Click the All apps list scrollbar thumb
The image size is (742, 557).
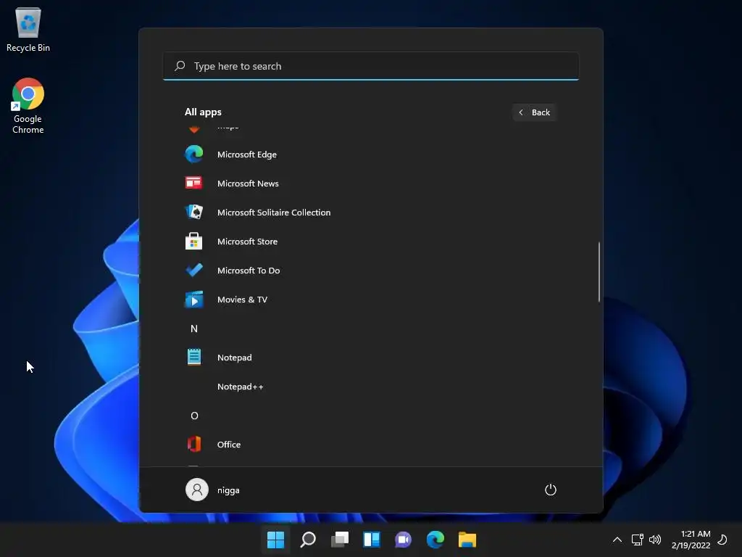pyautogui.click(x=599, y=271)
